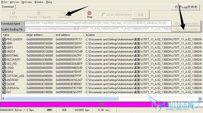Viewport: 203px width, 113px height.
Task: Uncheck the BOOTIMG partition checkbox
Action: coord(4,56)
